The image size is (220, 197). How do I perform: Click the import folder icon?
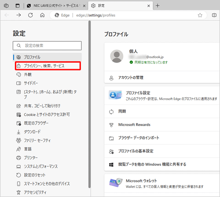[x=111, y=138]
